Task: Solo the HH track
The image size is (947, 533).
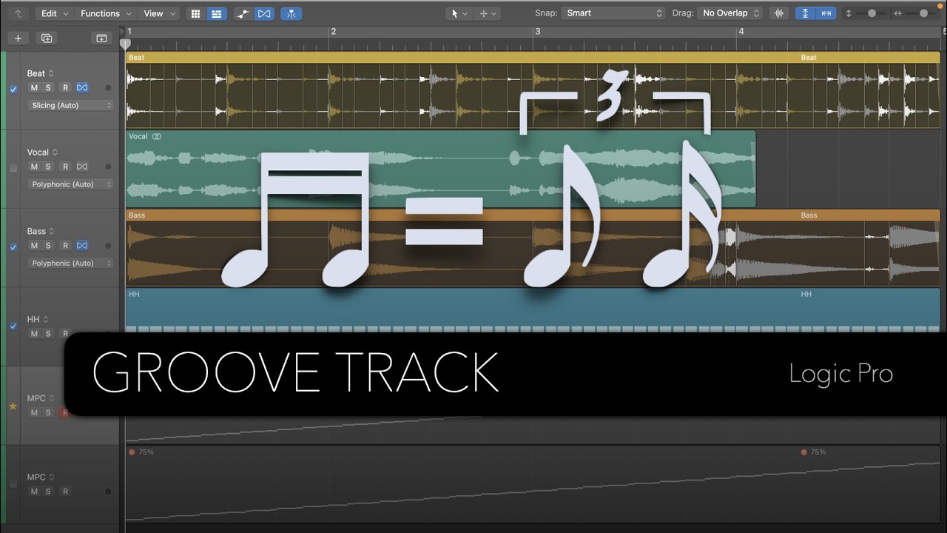Action: (48, 334)
